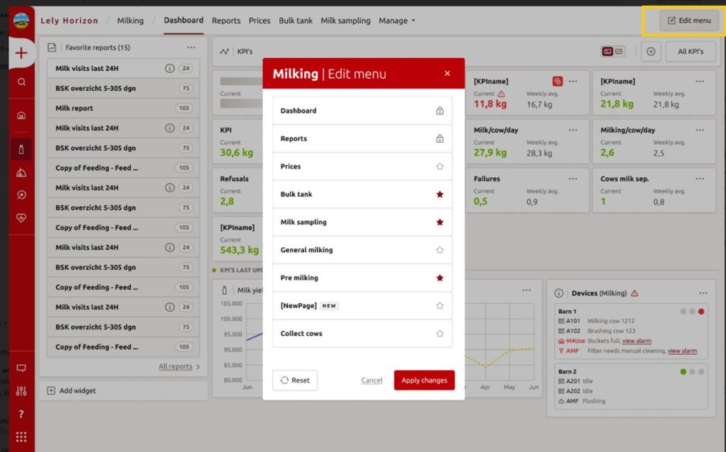Screen dimensions: 726x452
Task: Click the green status dot of Barn 2
Action: (x=683, y=371)
